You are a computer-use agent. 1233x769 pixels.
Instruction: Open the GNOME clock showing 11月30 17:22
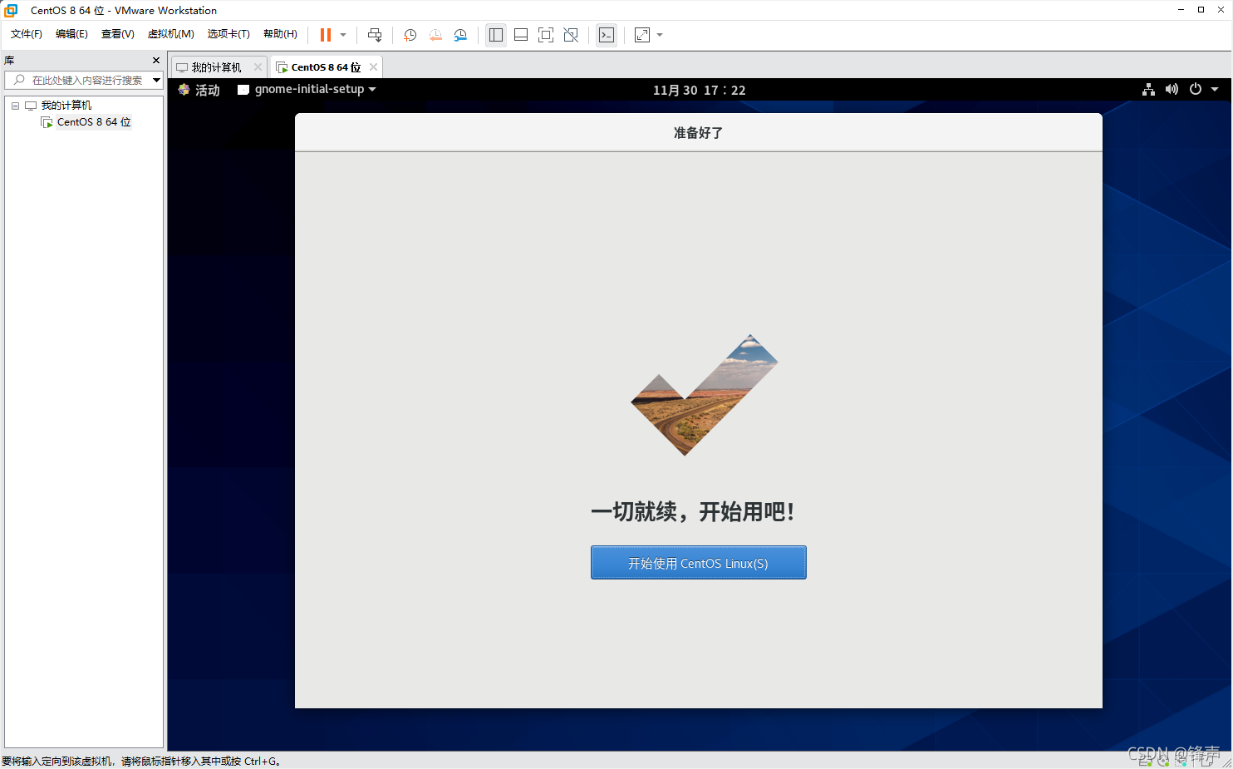point(699,90)
